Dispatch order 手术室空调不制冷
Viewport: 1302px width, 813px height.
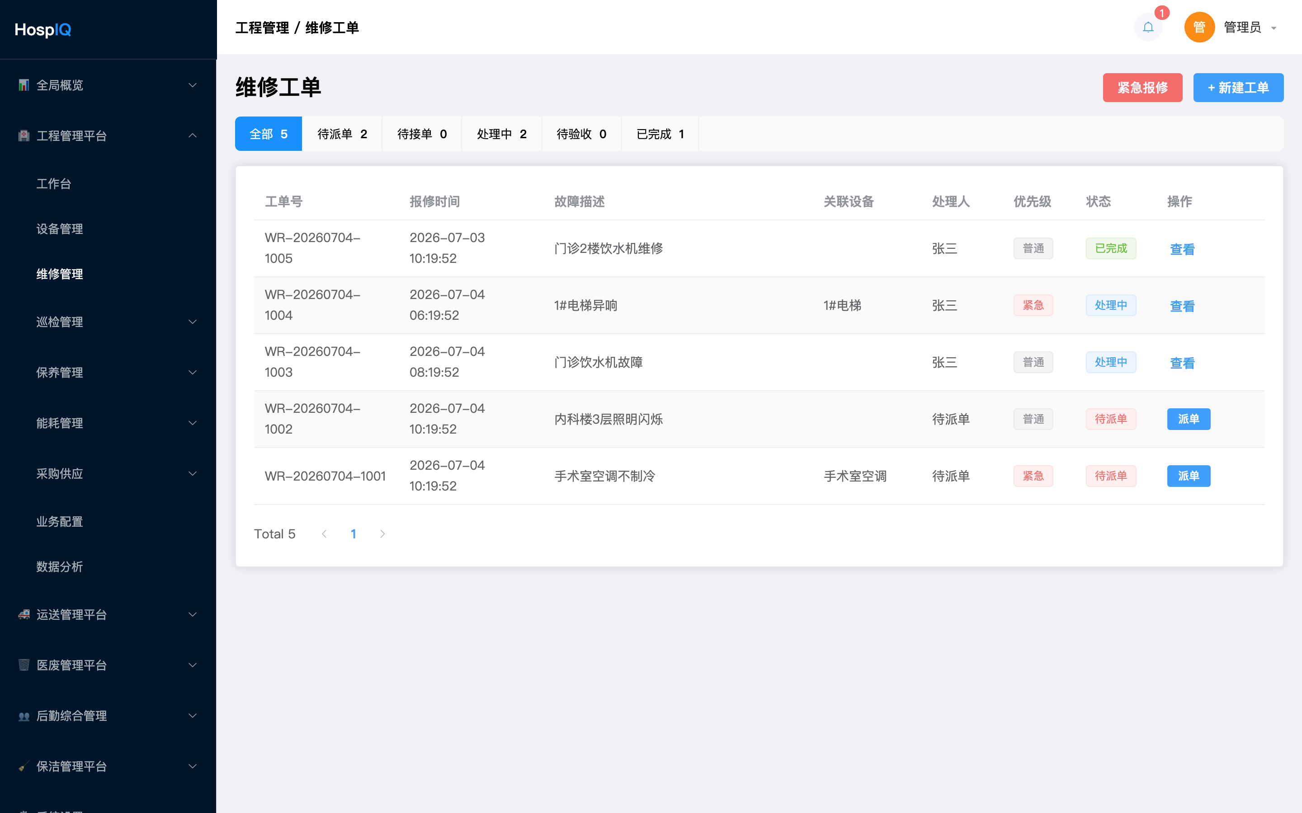[1189, 476]
